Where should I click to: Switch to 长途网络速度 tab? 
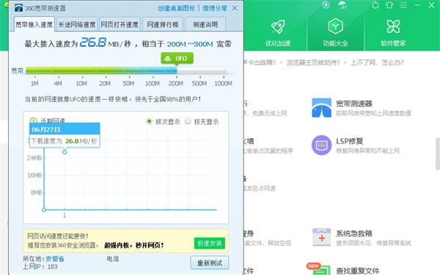click(x=77, y=25)
